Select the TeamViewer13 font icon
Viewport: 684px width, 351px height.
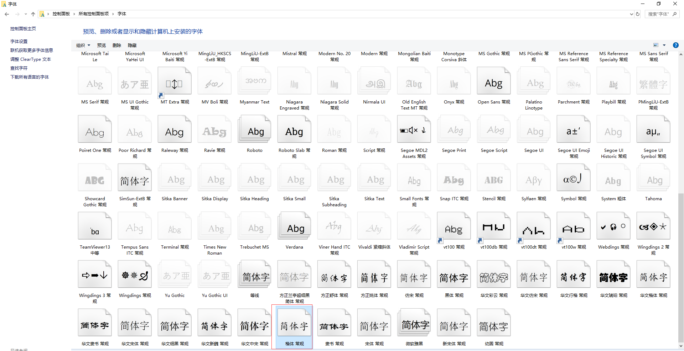95,226
